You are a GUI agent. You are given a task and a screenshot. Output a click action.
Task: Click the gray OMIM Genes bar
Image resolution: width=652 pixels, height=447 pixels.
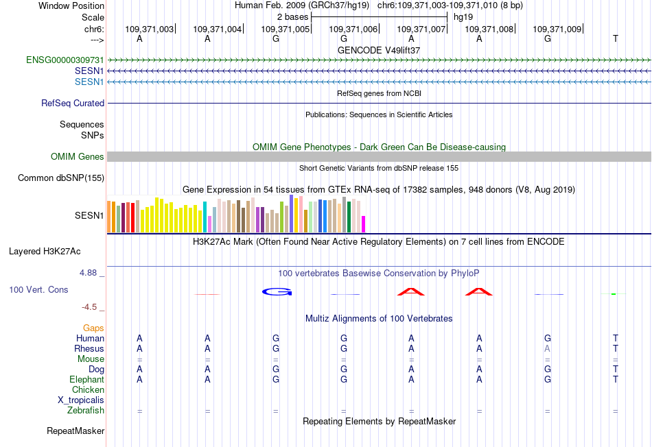click(x=379, y=156)
